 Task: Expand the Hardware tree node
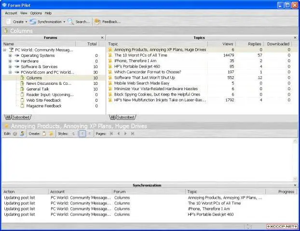pos(10,61)
